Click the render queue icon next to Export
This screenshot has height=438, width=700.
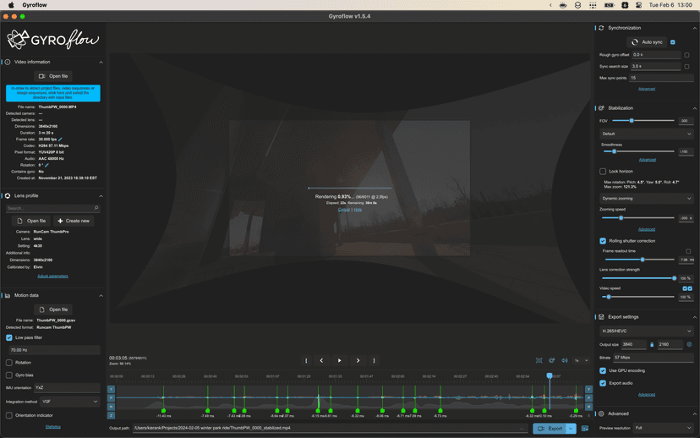coord(585,429)
